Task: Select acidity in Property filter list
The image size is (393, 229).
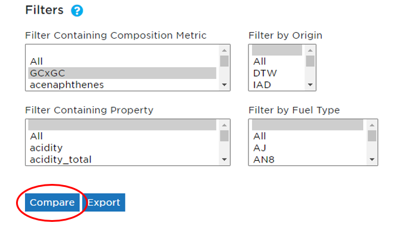Action: pyautogui.click(x=122, y=148)
